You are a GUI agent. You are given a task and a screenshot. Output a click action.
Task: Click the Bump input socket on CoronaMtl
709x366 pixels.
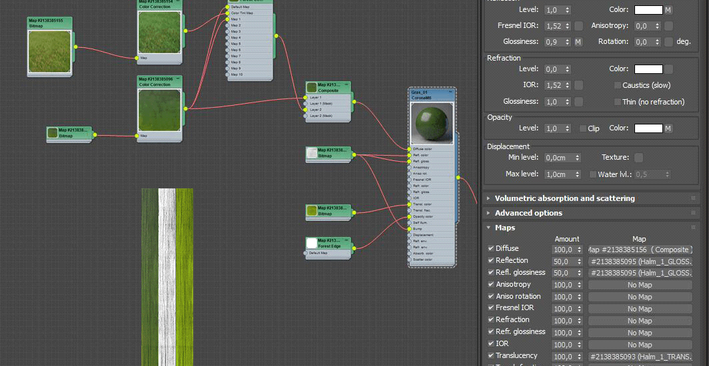click(409, 229)
